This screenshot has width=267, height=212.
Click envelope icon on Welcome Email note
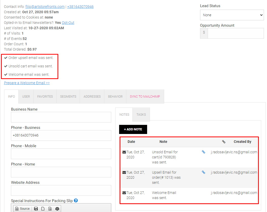[x=124, y=193]
